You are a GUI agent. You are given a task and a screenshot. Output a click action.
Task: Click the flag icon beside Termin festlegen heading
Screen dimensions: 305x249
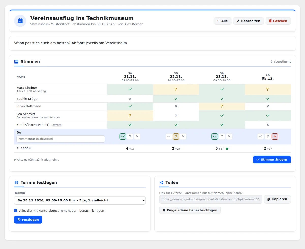pyautogui.click(x=16, y=183)
